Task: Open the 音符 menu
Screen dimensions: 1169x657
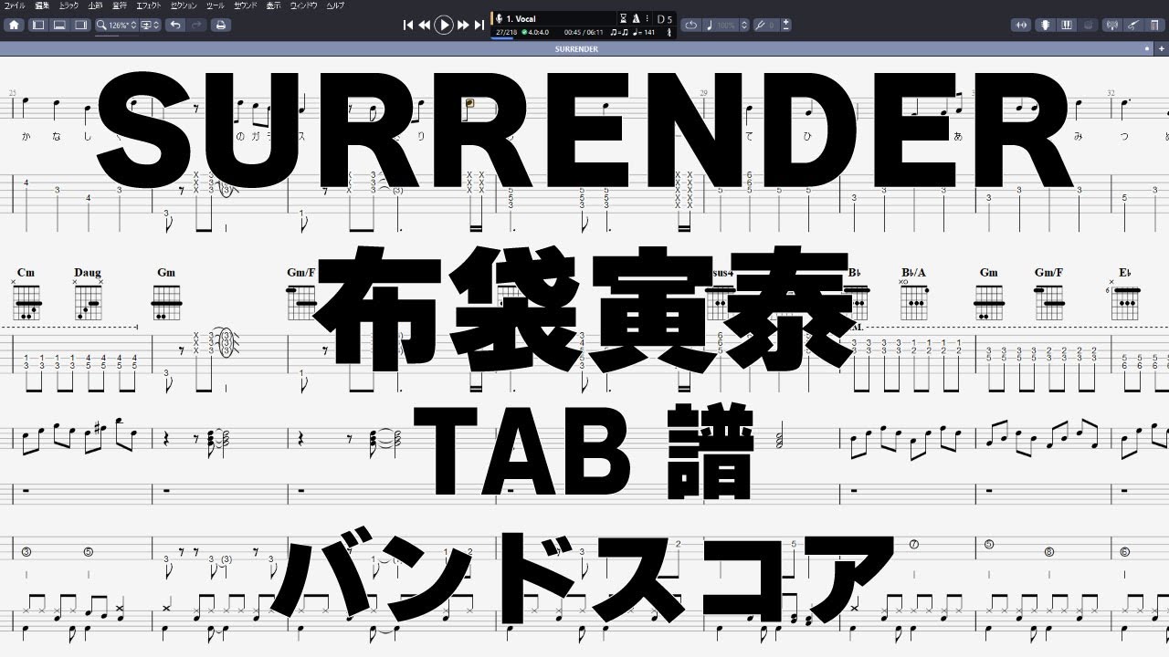Action: pos(120,5)
